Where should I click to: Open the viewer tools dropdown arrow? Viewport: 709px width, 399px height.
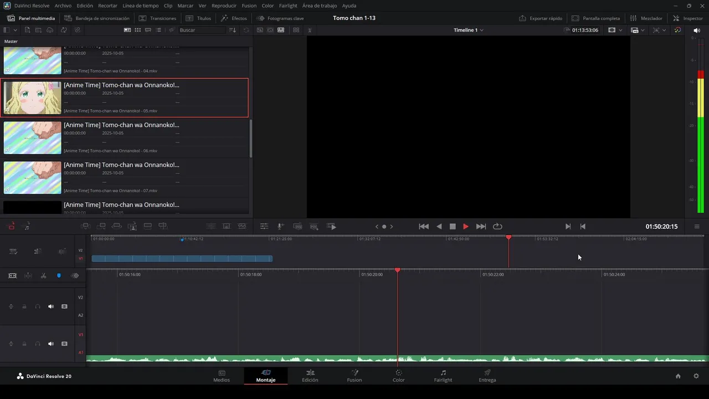665,30
